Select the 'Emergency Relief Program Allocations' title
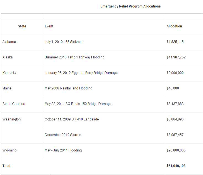The image size is (203, 175). [x=130, y=6]
